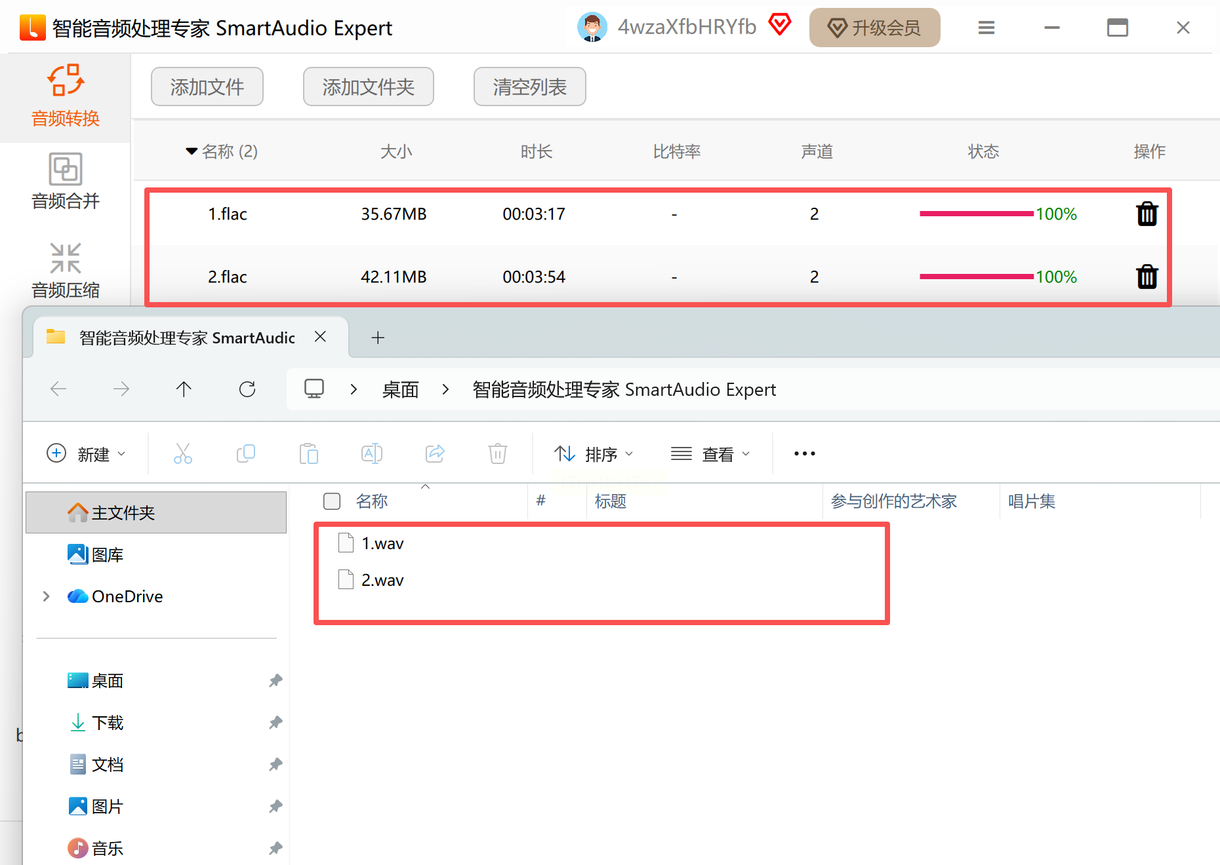1220x865 pixels.
Task: Navigate up one folder level in Explorer
Action: click(184, 389)
